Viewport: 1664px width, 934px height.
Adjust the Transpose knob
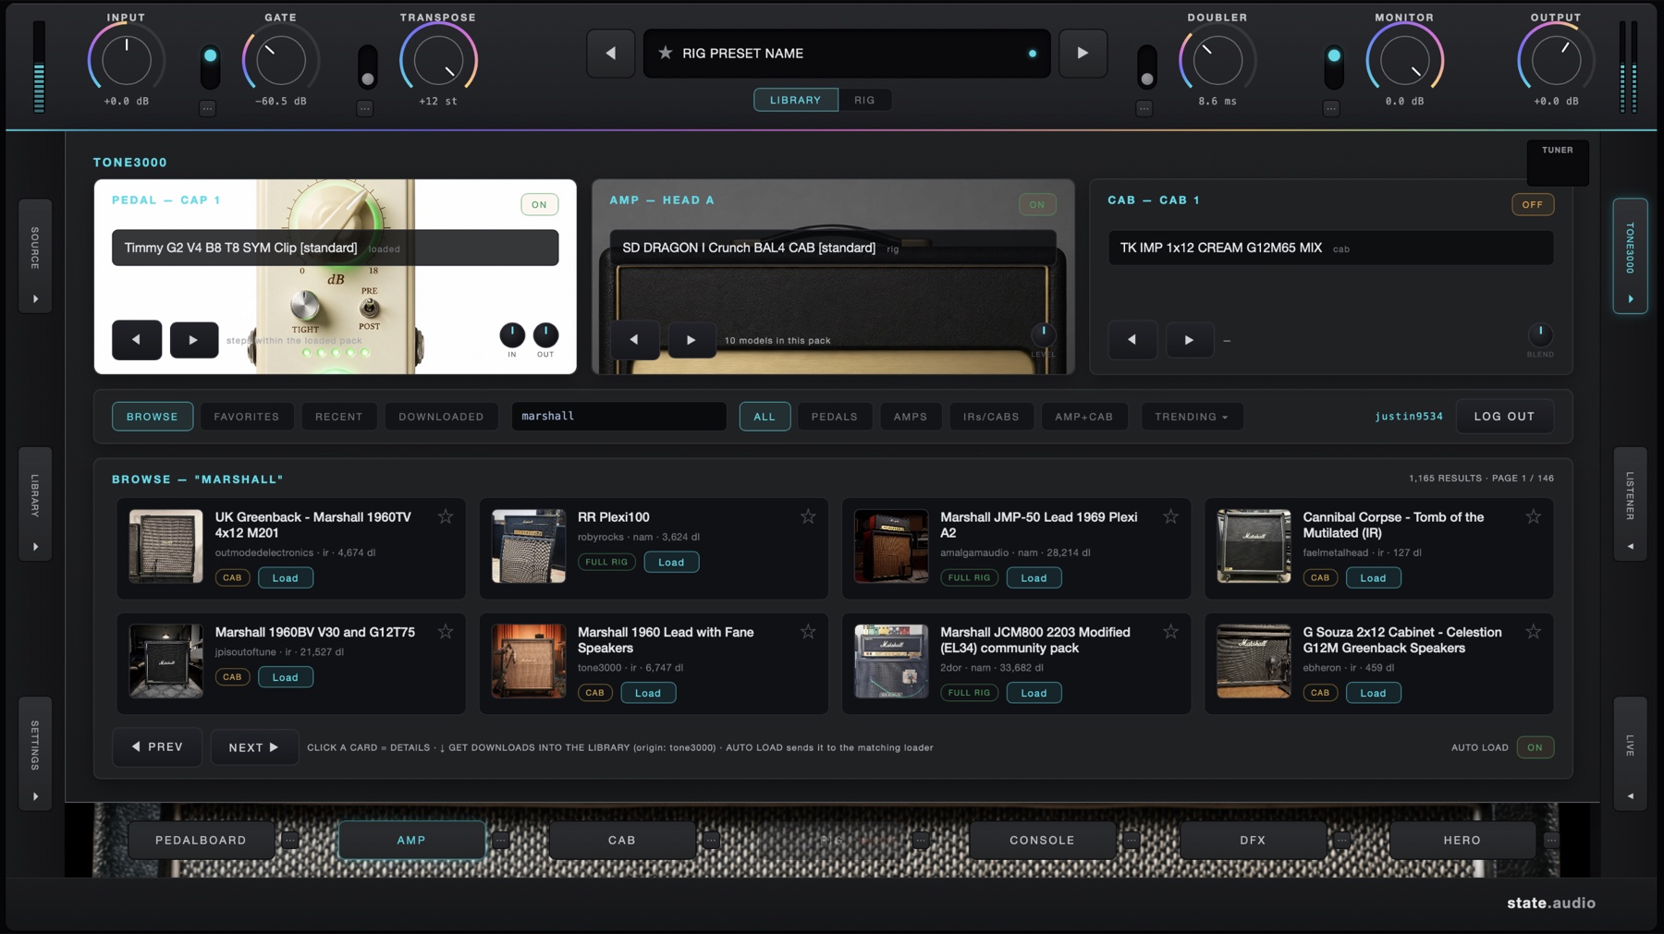438,60
